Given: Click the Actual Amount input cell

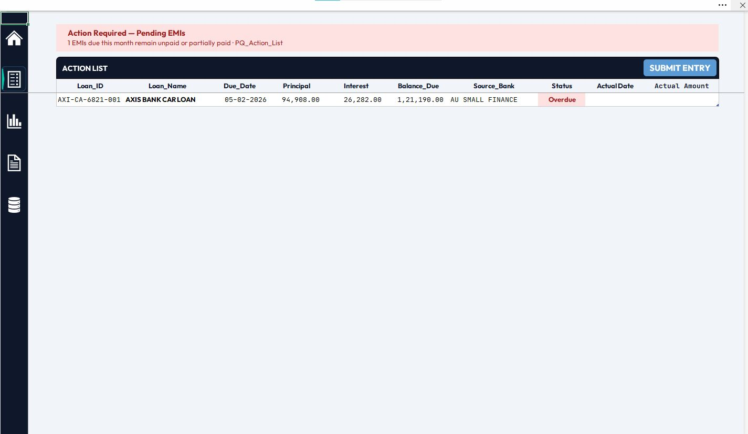Looking at the screenshot, I should 682,99.
